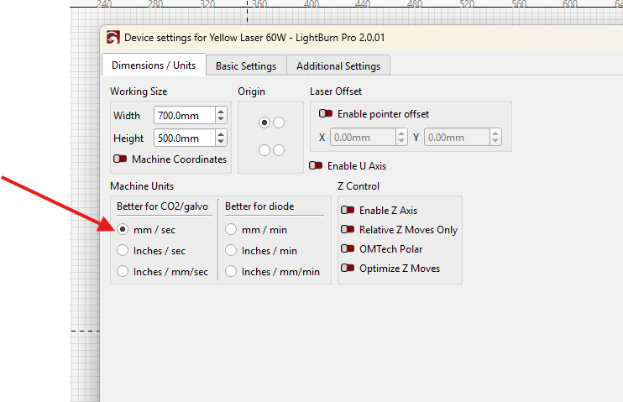Image resolution: width=623 pixels, height=402 pixels.
Task: Decrease Width using down stepper arrow
Action: (221, 119)
